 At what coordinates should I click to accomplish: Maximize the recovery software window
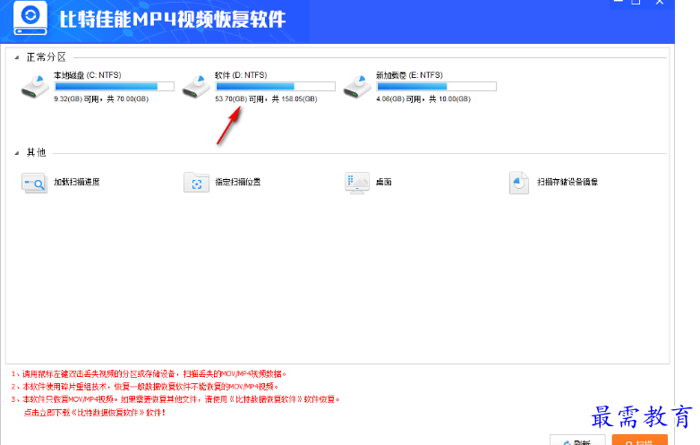point(636,2)
